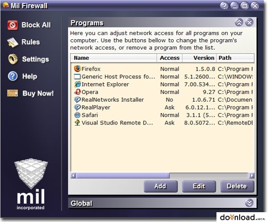The image size is (268, 222).
Task: Click the horizontal scrollbar right arrow
Action: pos(252,176)
